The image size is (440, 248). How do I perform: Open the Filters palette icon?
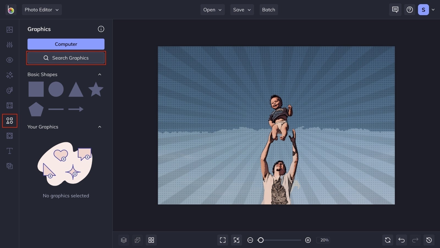[x=9, y=90]
